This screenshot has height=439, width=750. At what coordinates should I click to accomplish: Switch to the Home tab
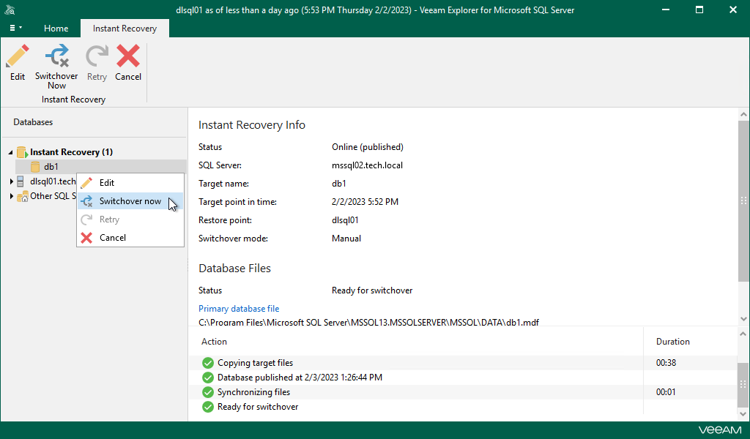56,29
